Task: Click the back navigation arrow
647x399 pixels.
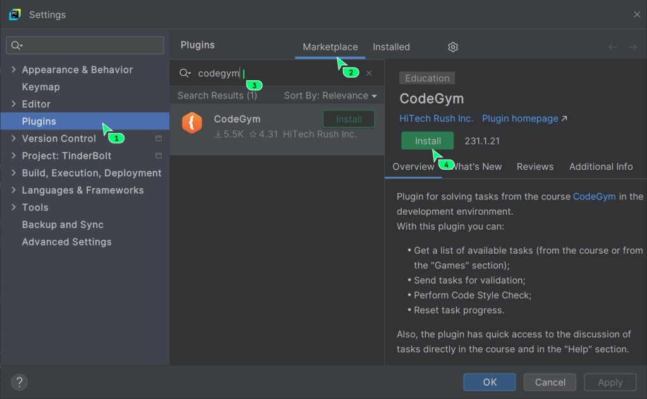Action: (x=612, y=47)
